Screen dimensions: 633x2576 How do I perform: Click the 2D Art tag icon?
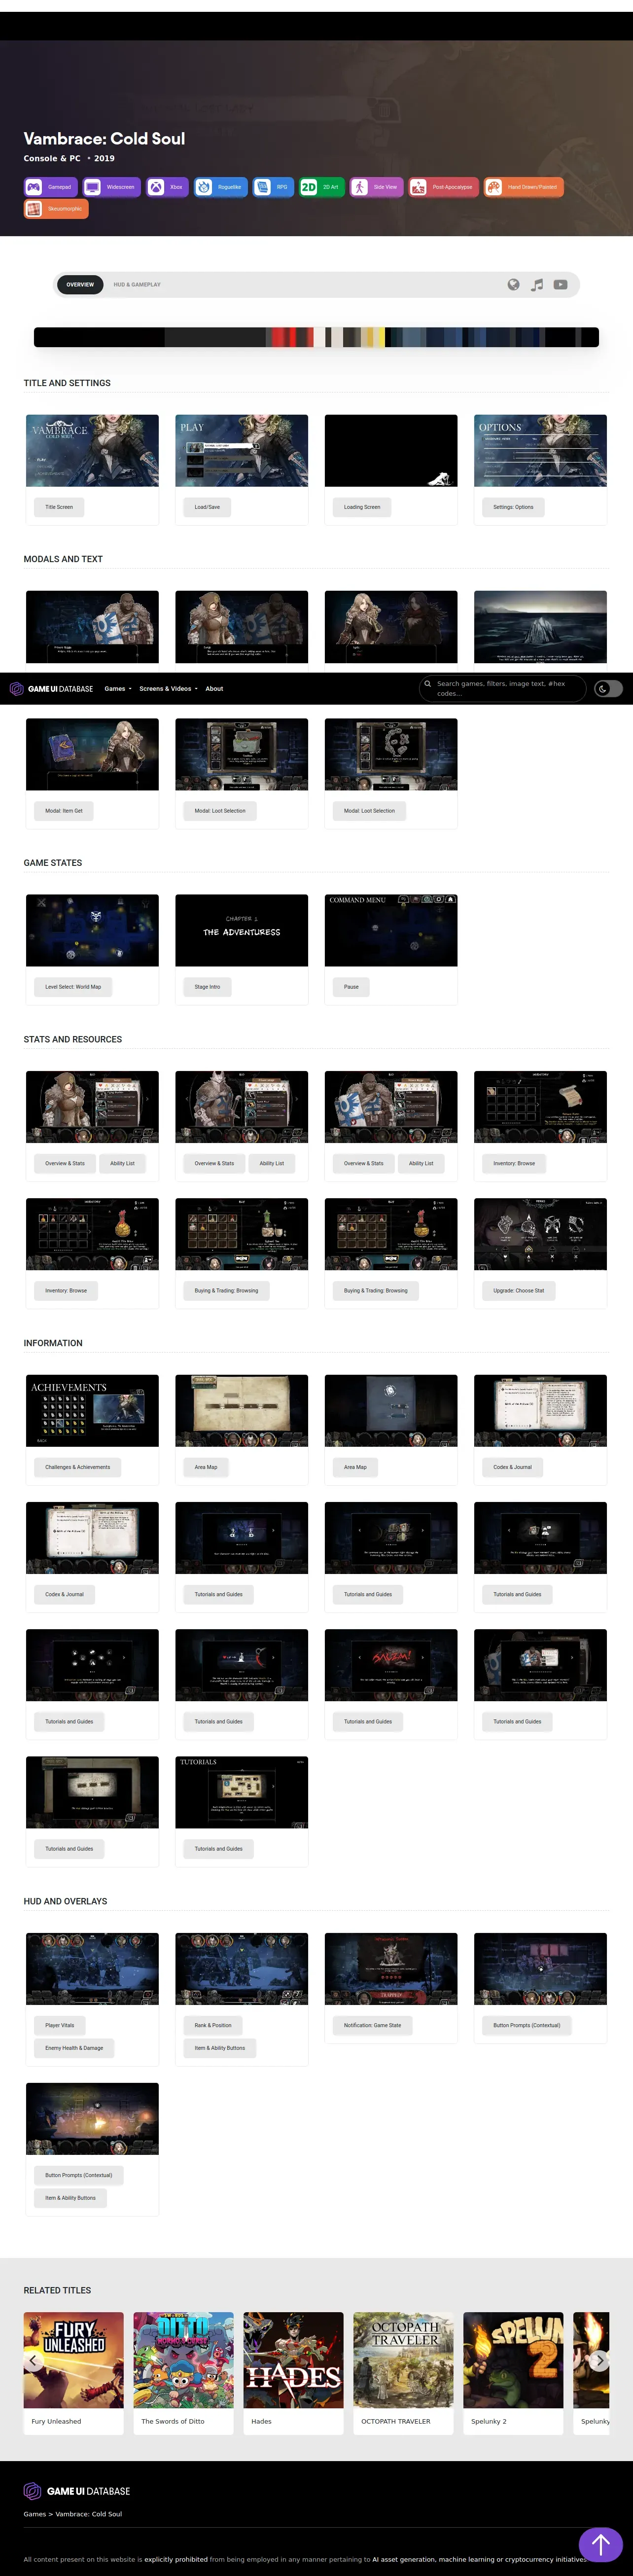coord(309,187)
